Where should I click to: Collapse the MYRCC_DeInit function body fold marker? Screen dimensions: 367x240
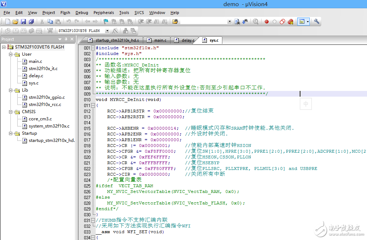[x=93, y=106]
